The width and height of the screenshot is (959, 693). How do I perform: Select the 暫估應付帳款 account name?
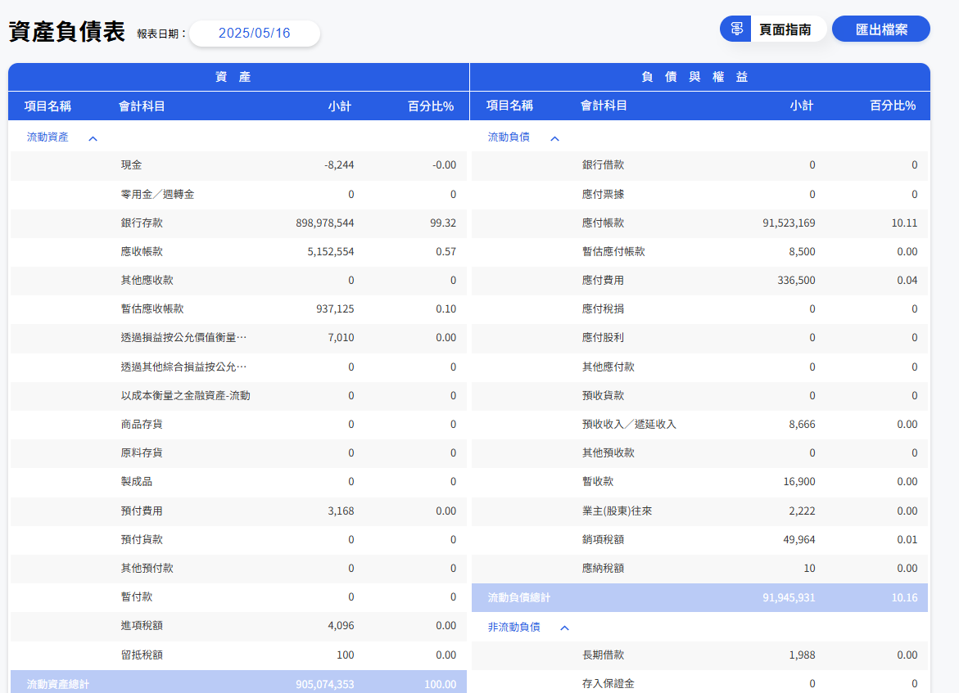coord(613,252)
